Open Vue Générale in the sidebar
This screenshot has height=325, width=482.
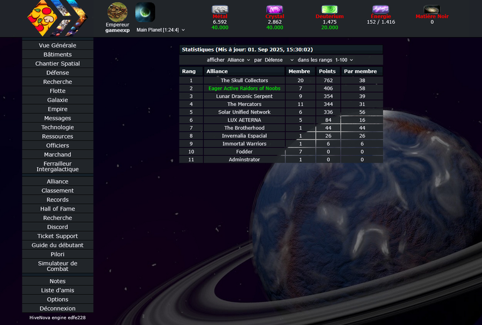click(58, 45)
